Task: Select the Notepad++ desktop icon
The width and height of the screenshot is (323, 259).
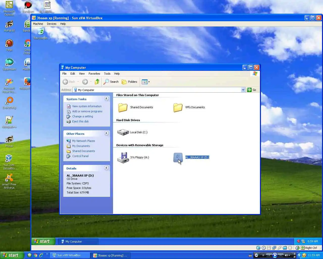Action: [x=9, y=122]
